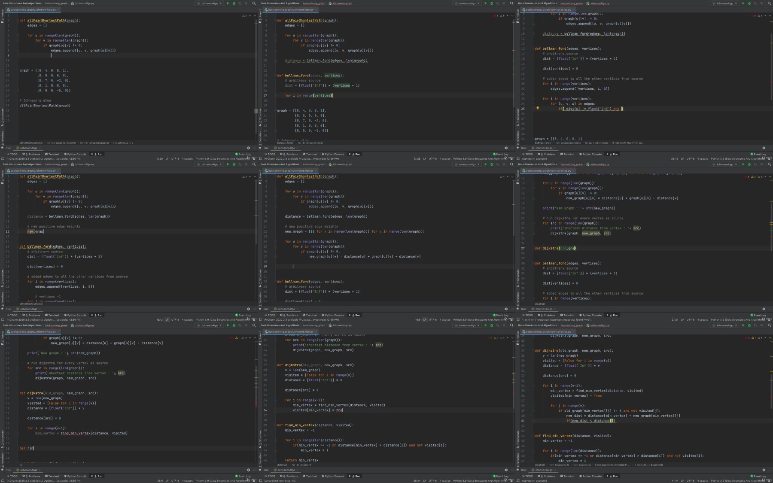773x483 pixels.
Task: Hide Run panel in window with cursor at 19:9
Action: (512, 309)
